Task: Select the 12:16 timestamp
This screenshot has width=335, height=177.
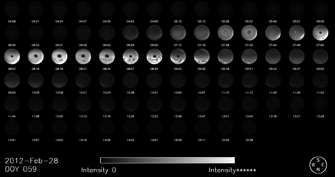Action: coord(107,116)
